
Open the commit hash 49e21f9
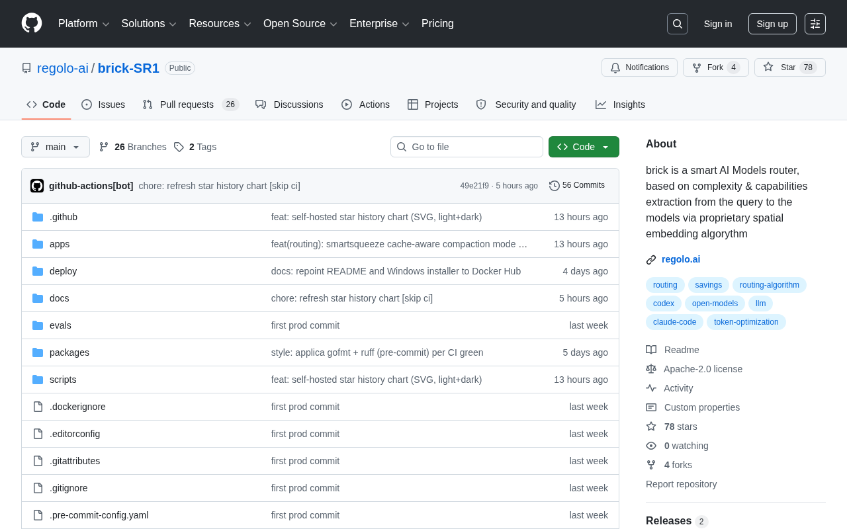tap(474, 186)
